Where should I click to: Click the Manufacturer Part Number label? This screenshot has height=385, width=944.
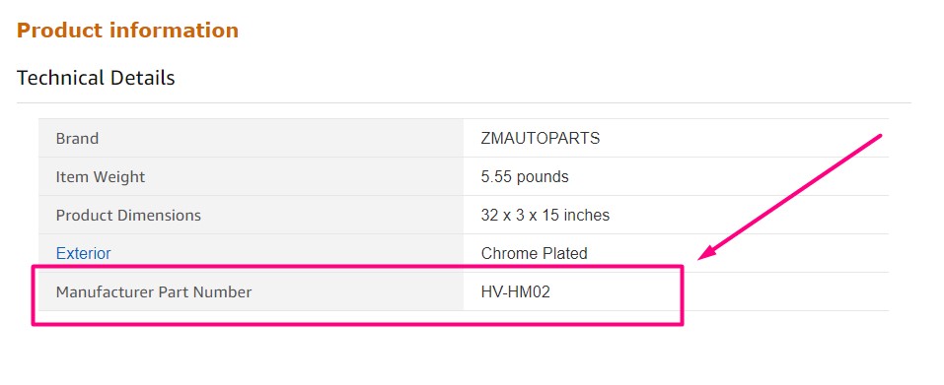pos(154,291)
